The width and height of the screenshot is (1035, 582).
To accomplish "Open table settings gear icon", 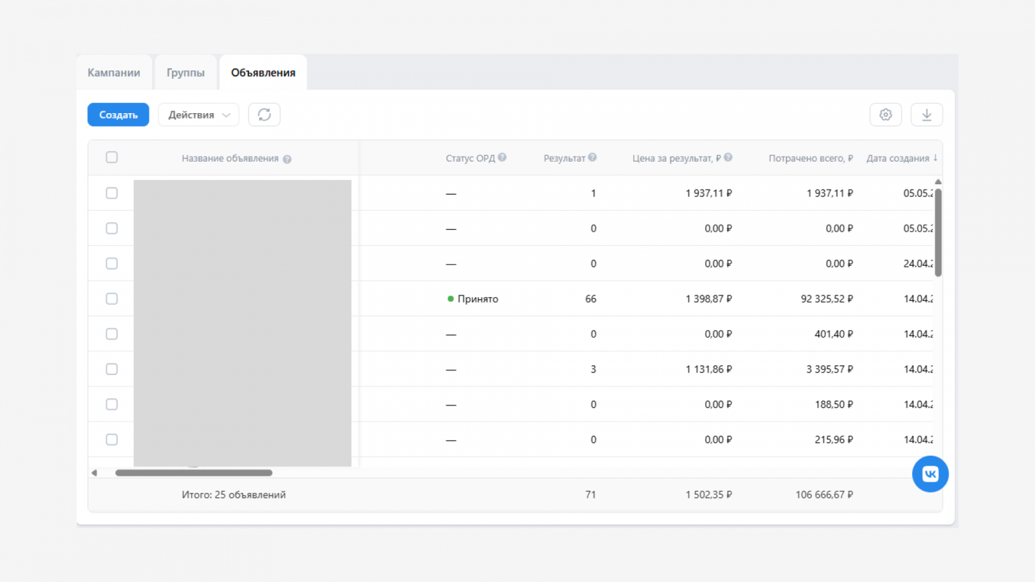I will pyautogui.click(x=886, y=114).
